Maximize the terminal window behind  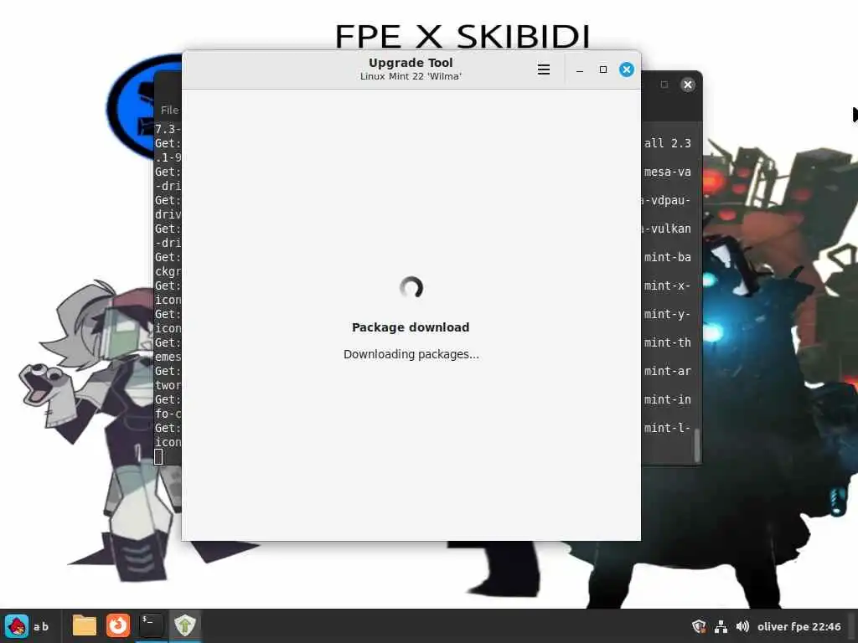coord(664,85)
